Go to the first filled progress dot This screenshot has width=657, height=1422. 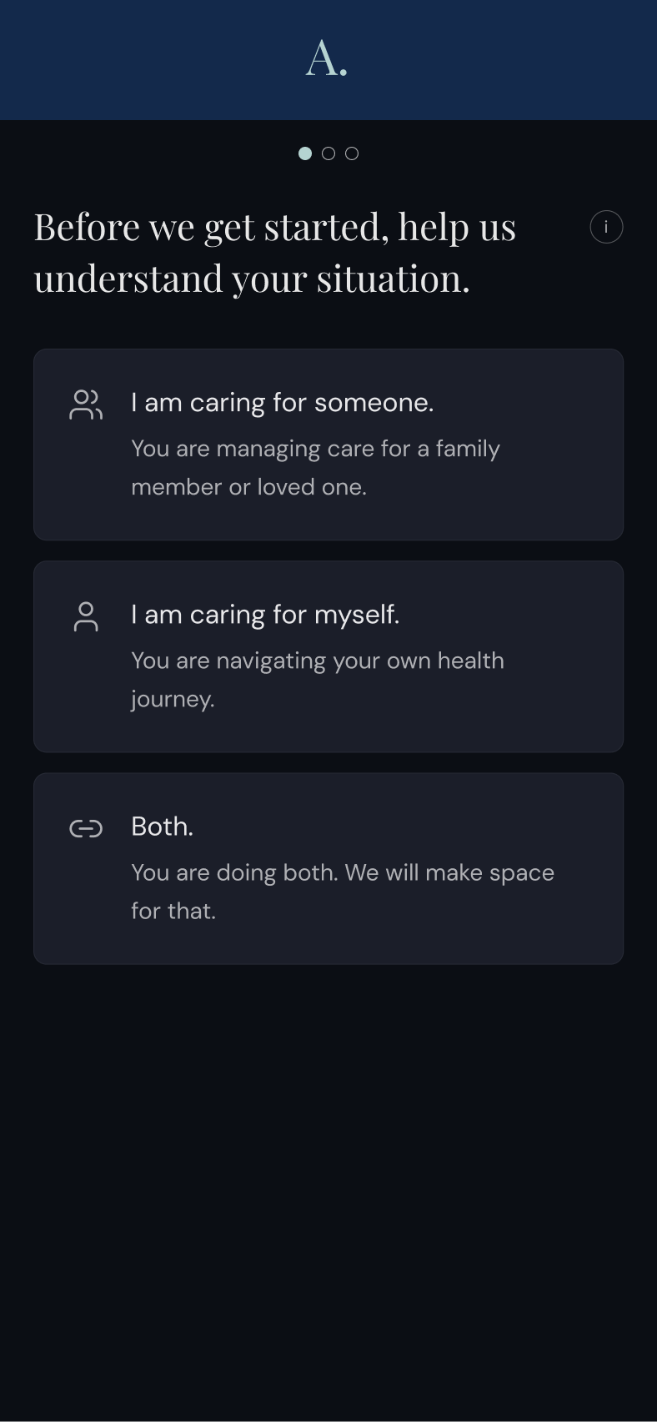pos(305,153)
